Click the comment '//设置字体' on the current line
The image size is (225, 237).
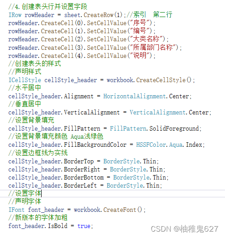coord(25,193)
